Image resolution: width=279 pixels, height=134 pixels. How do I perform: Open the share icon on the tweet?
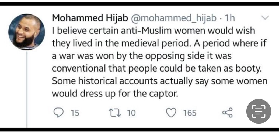click(x=227, y=113)
